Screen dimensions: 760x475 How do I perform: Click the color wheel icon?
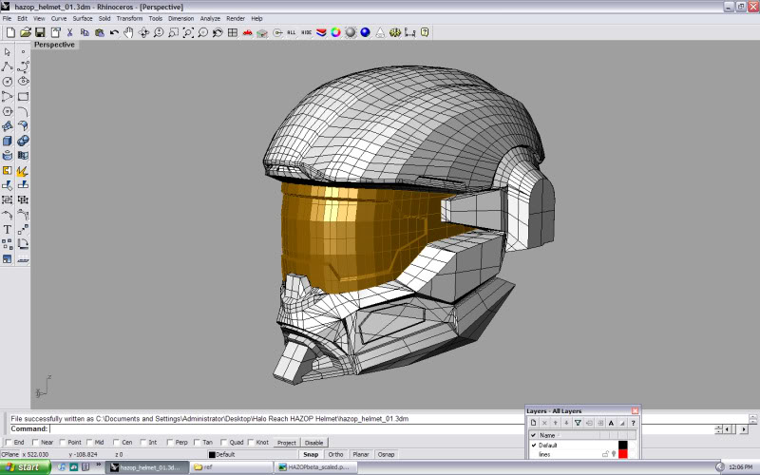click(335, 32)
